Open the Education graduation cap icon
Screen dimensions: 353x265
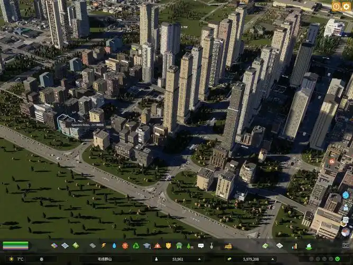pos(147,246)
